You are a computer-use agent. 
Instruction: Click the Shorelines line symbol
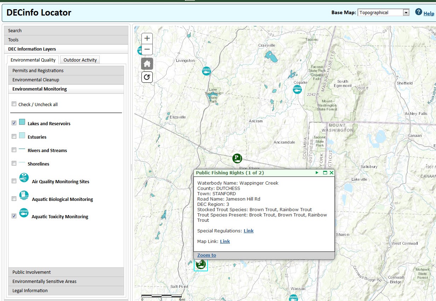(22, 163)
